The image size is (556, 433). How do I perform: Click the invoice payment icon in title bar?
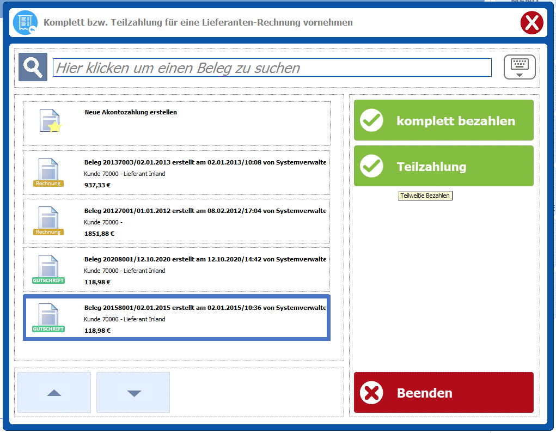coord(25,23)
